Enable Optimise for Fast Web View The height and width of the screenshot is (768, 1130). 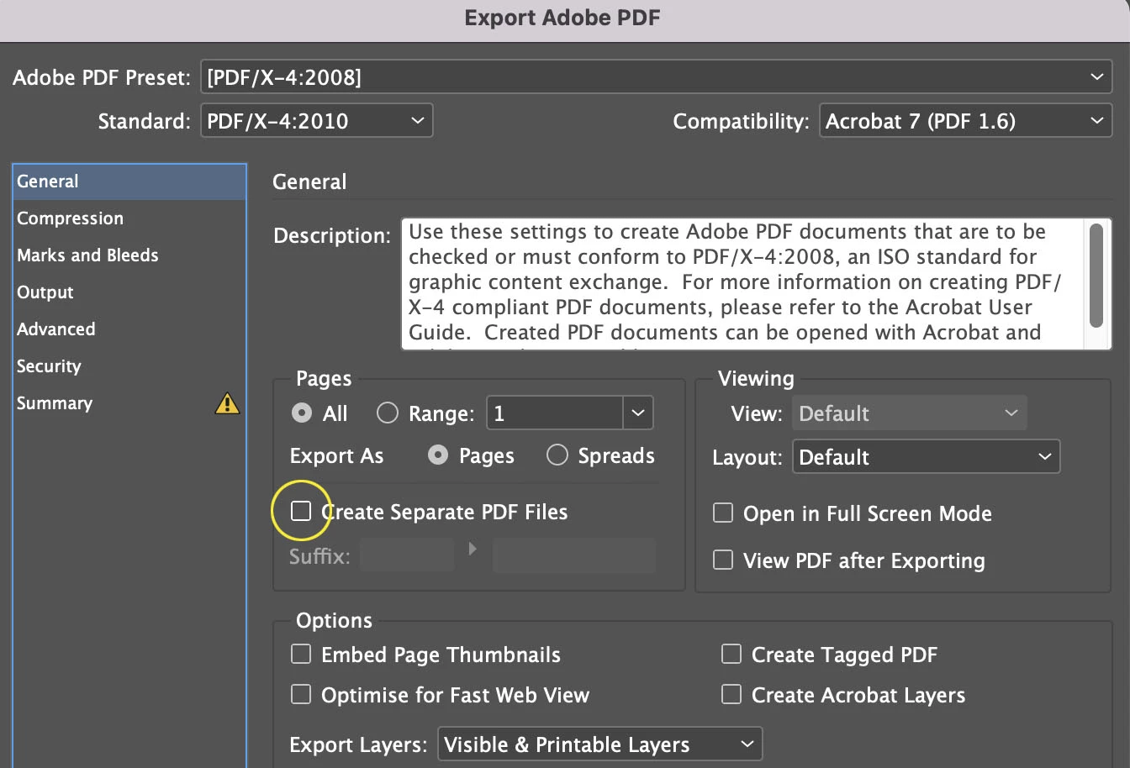pyautogui.click(x=300, y=694)
